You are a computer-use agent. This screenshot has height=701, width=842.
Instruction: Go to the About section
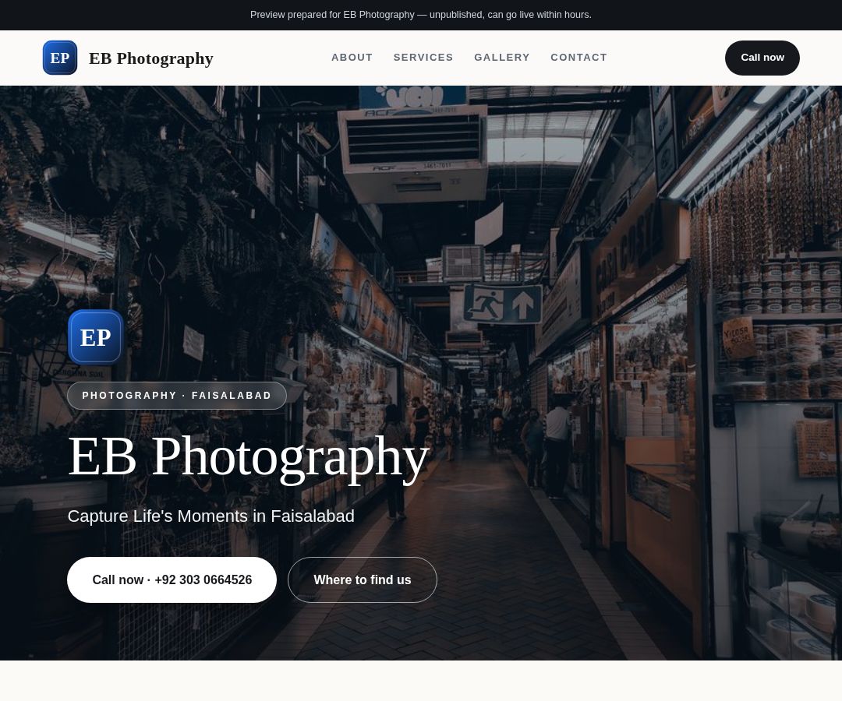(352, 58)
